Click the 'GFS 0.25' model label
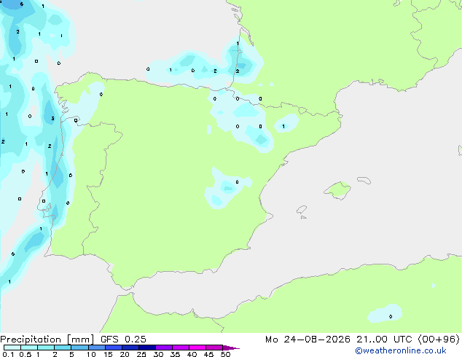Viewport: 462px width, 357px height. (x=123, y=340)
